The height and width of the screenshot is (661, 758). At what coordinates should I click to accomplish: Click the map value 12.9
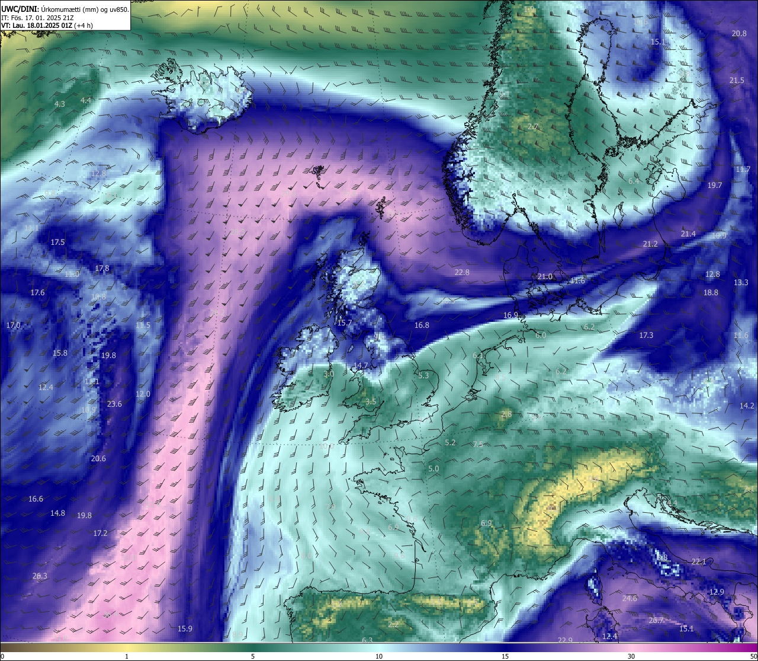(x=717, y=592)
